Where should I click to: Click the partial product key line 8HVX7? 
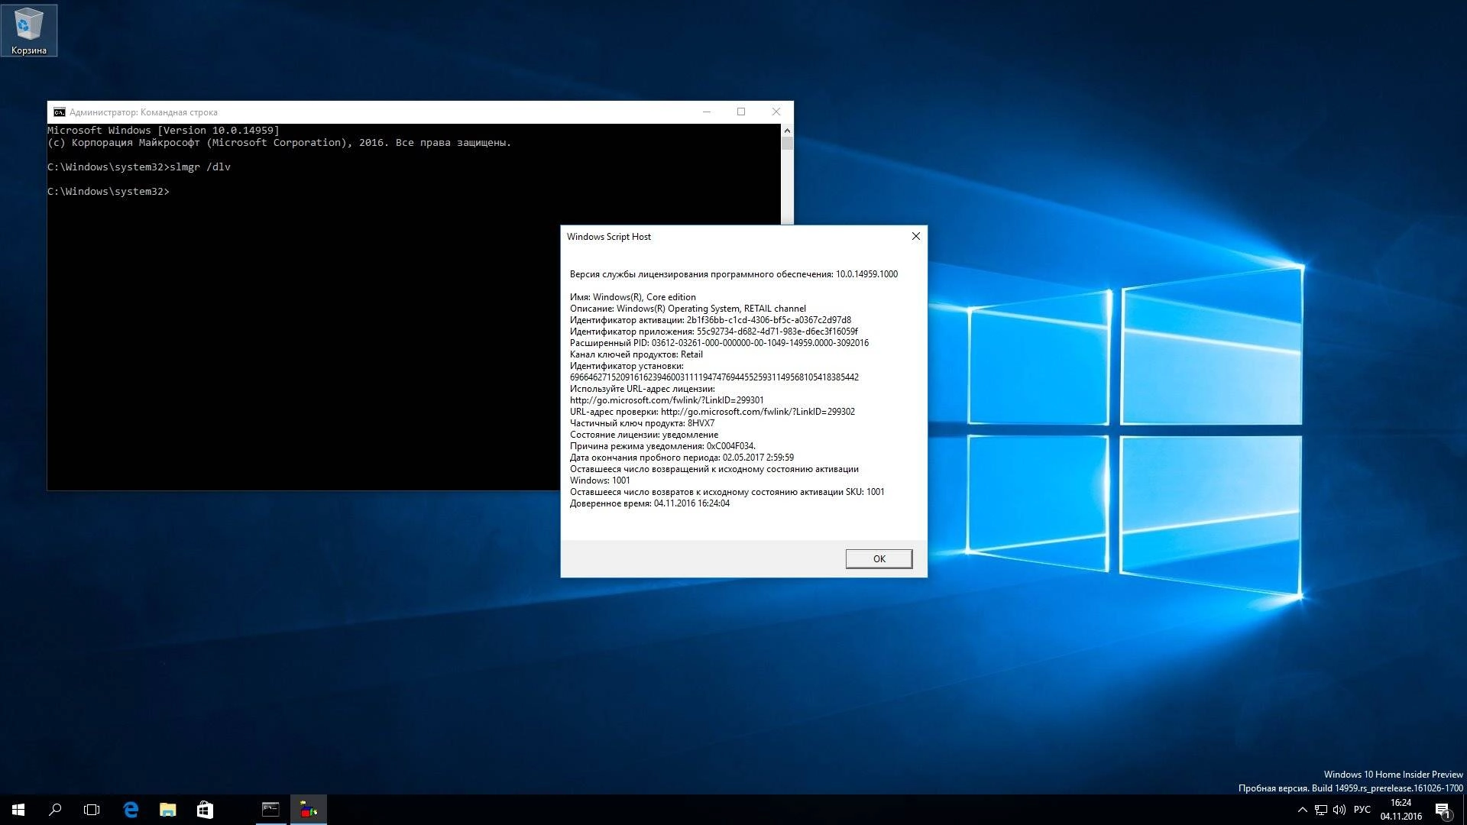point(643,423)
